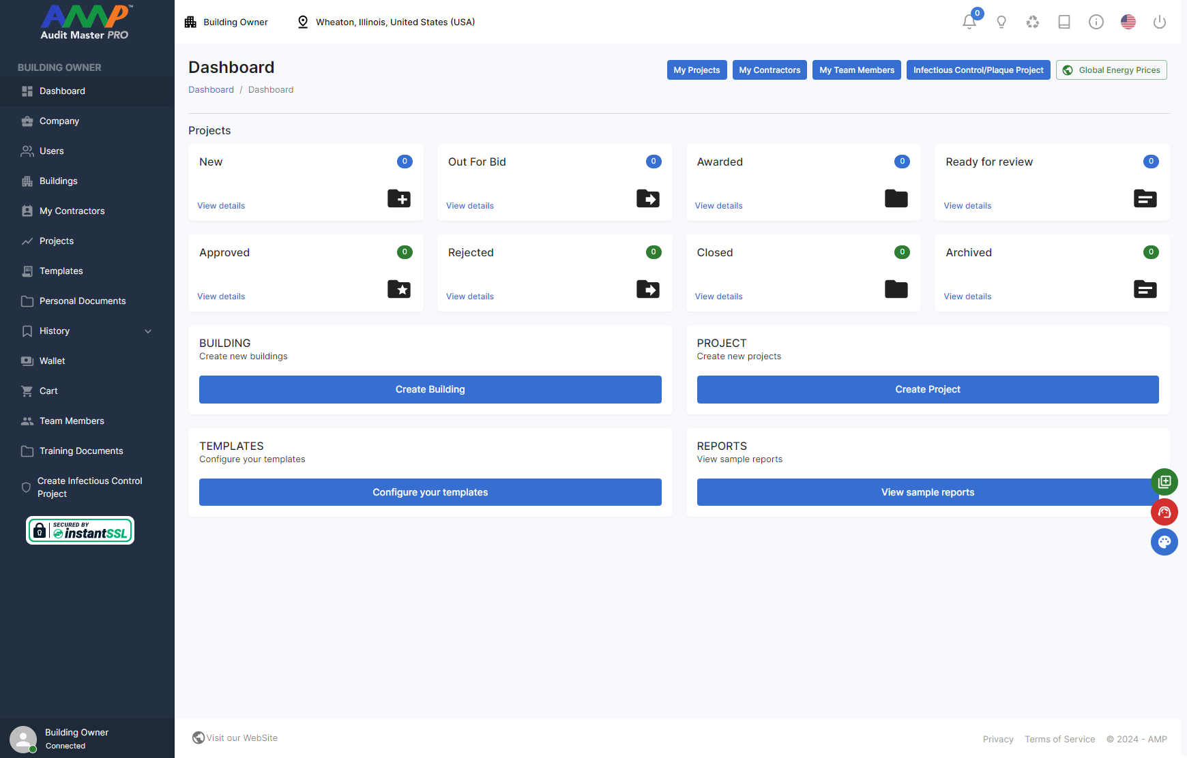1187x758 pixels.
Task: Click the red support headset floating button
Action: coord(1164,512)
